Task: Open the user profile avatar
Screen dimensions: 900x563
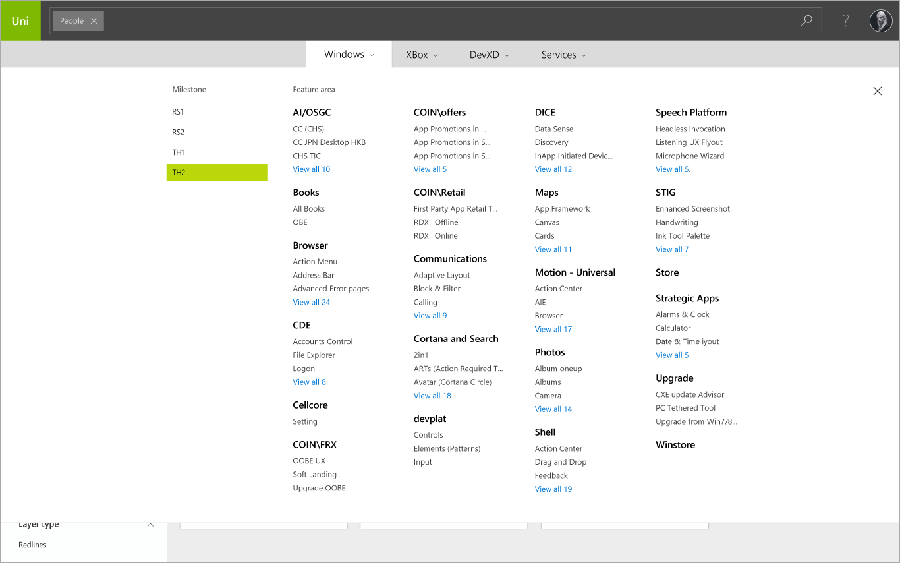Action: pos(881,20)
